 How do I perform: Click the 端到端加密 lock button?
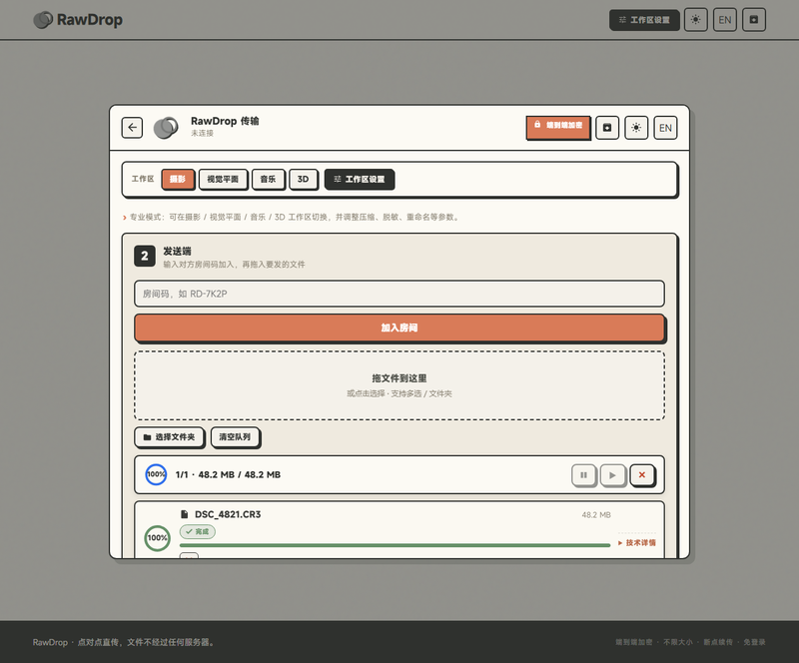click(x=558, y=127)
